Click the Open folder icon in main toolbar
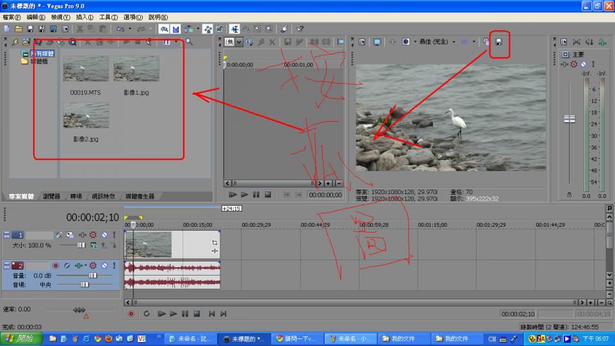This screenshot has height=346, width=615. pyautogui.click(x=19, y=29)
